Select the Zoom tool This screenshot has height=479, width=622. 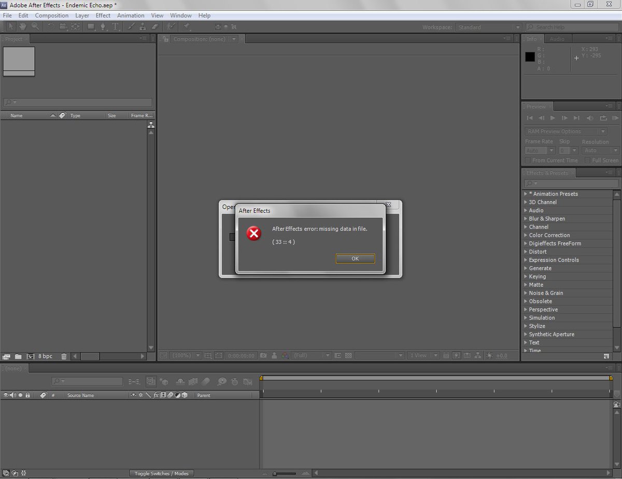pos(35,26)
